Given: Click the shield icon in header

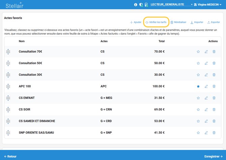Looking at the screenshot, I should (x=141, y=5).
